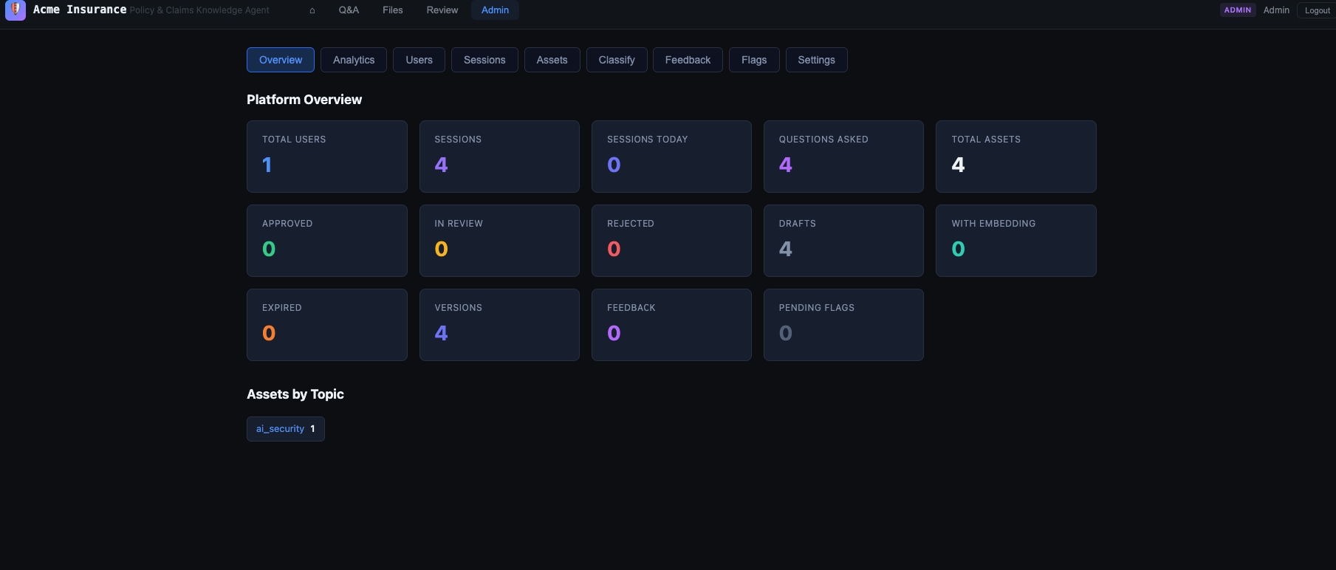Click the Sessions stat card value
This screenshot has height=570, width=1336.
(x=441, y=165)
